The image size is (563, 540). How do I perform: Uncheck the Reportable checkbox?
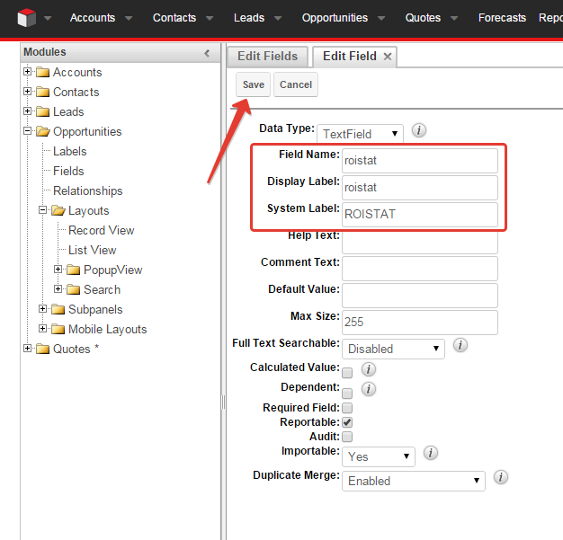pyautogui.click(x=347, y=422)
